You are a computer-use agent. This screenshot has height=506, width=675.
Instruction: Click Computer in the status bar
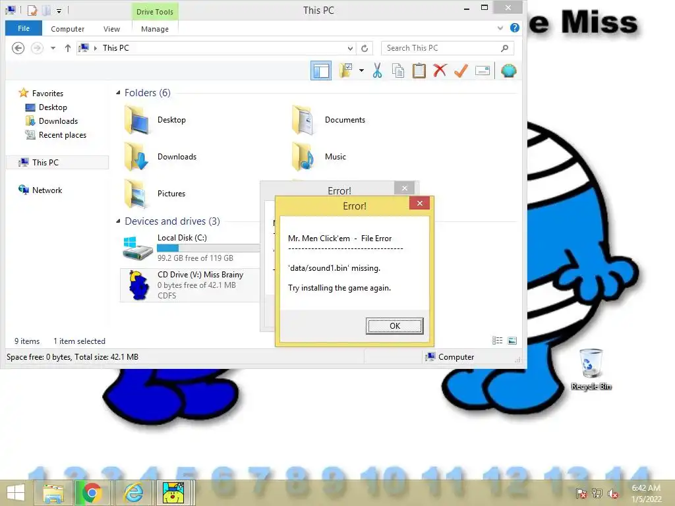pos(450,356)
